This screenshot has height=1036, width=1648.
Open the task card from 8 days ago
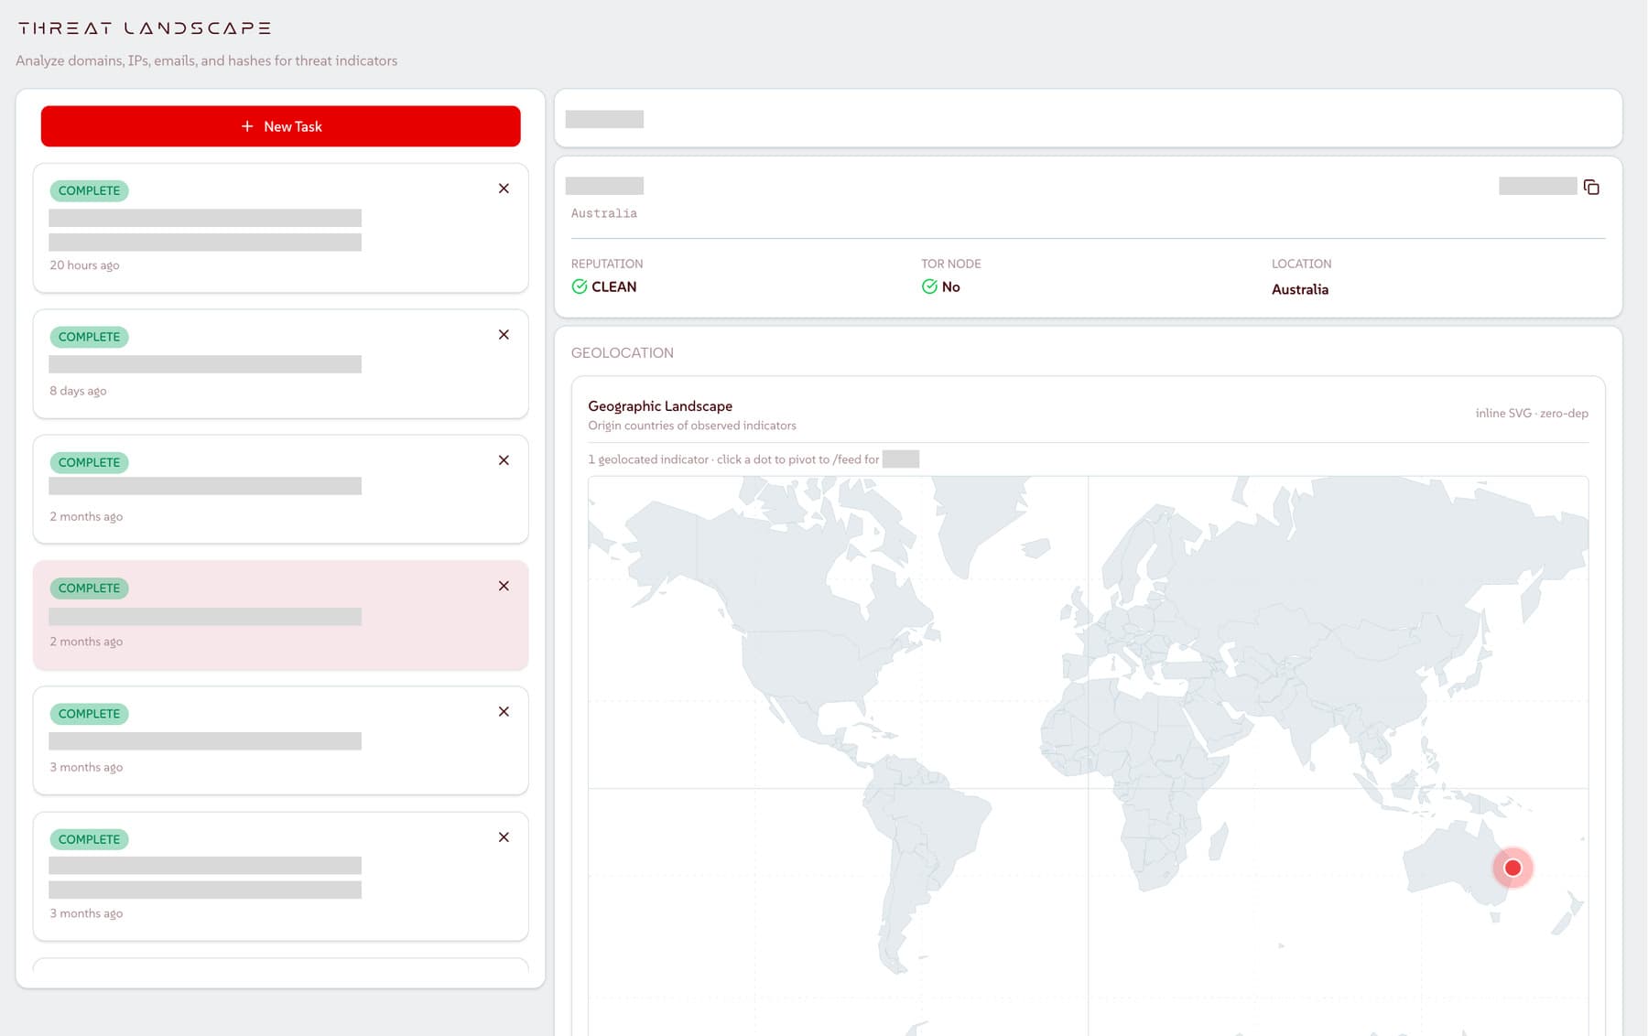[280, 363]
